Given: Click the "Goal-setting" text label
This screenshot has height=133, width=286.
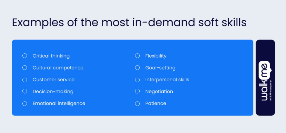Looking at the screenshot, I should (x=160, y=68).
